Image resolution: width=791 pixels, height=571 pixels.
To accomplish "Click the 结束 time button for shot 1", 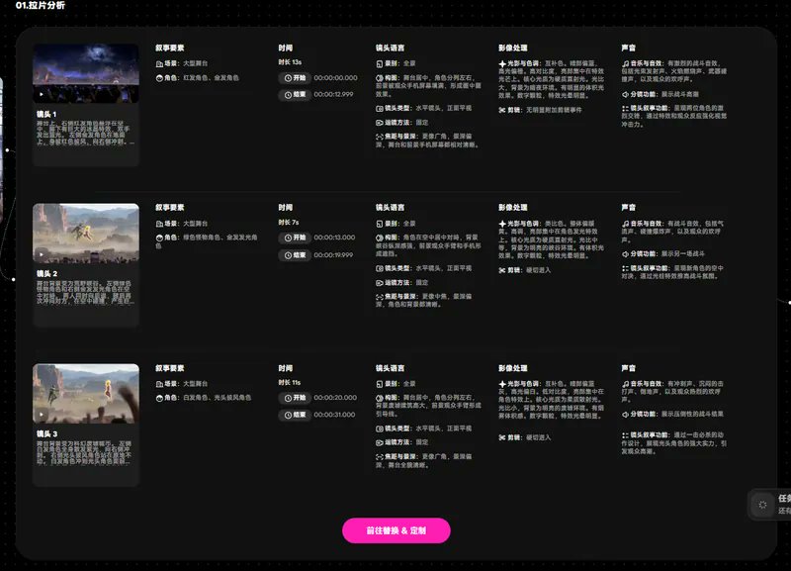I will click(295, 95).
